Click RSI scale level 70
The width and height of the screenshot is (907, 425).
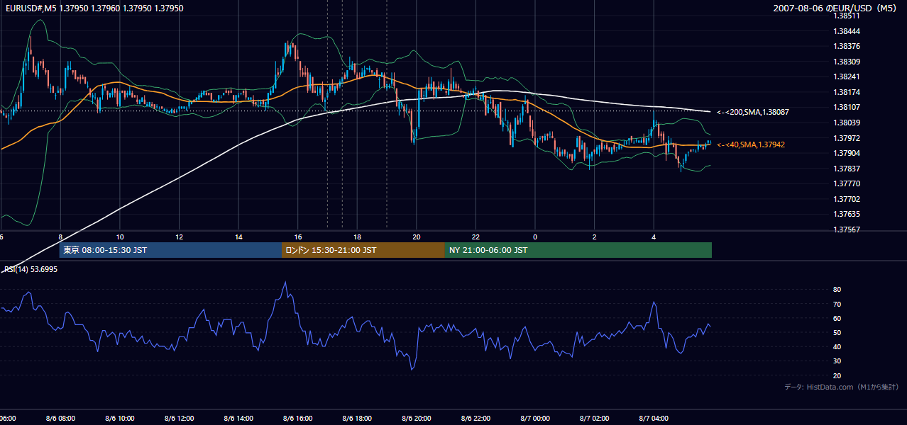tap(837, 304)
